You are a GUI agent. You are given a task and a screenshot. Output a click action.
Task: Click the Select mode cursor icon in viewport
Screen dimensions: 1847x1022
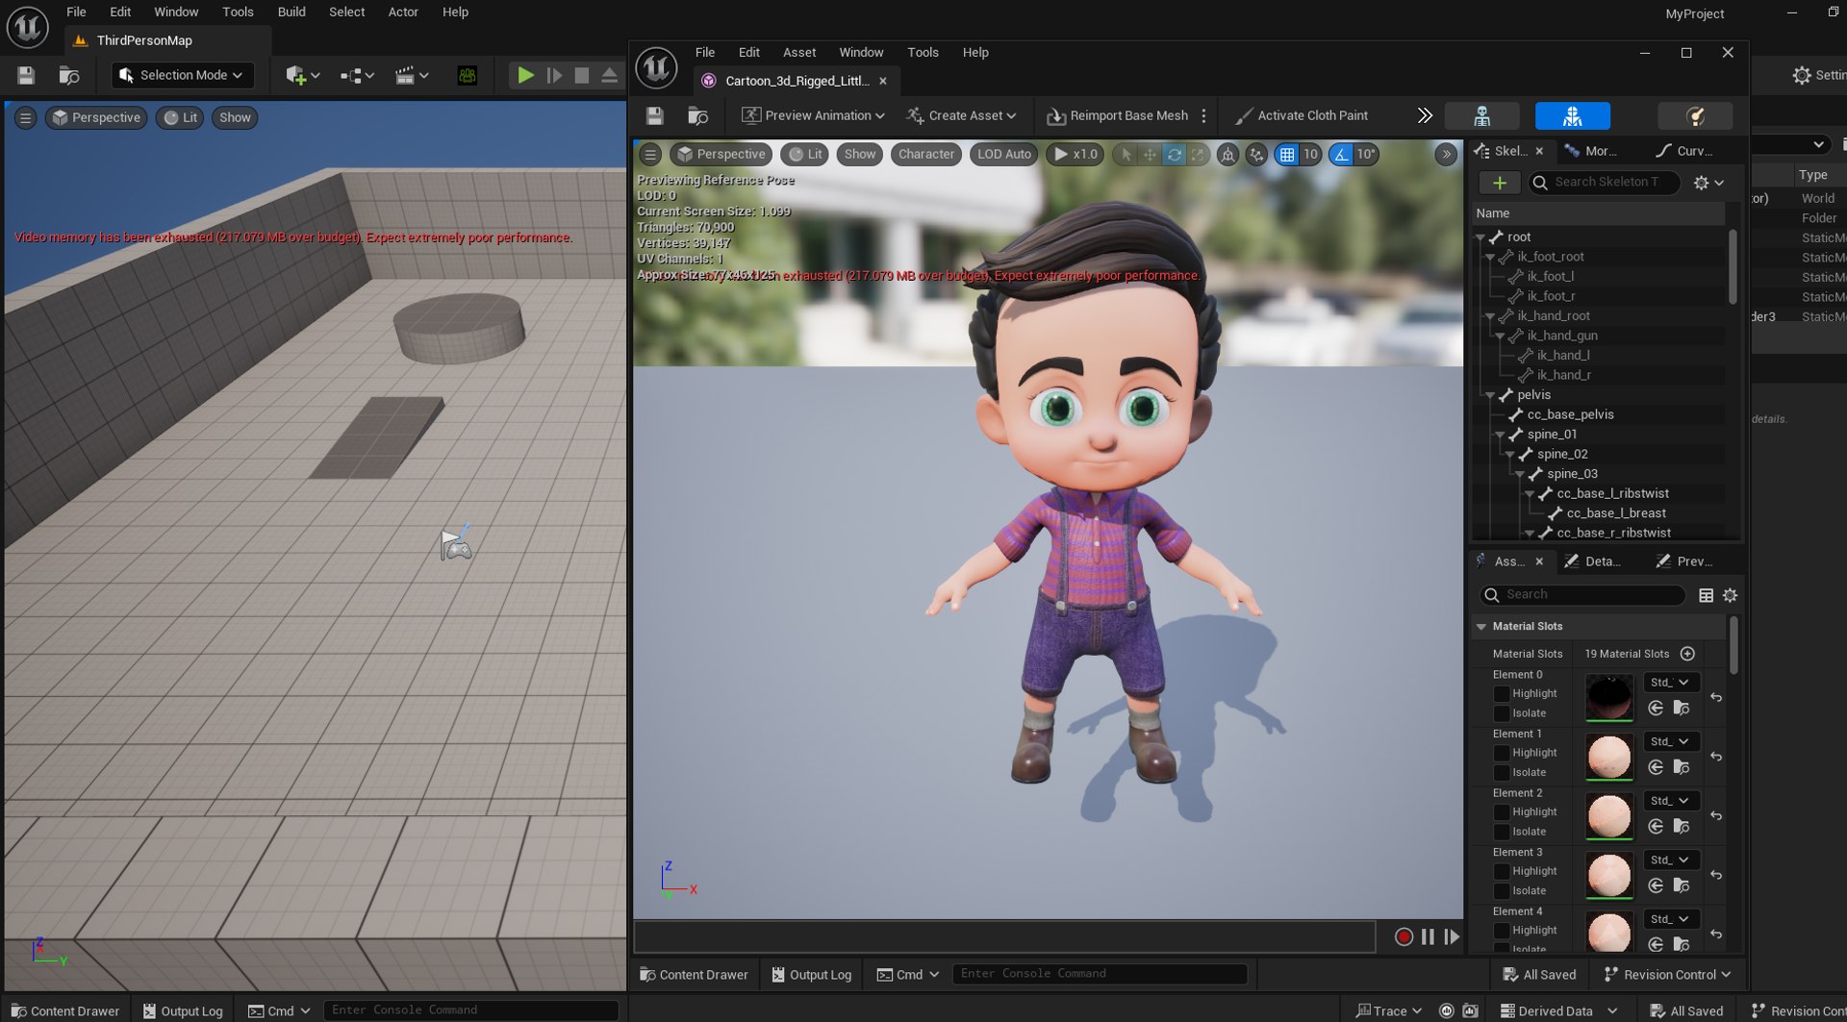[1126, 154]
